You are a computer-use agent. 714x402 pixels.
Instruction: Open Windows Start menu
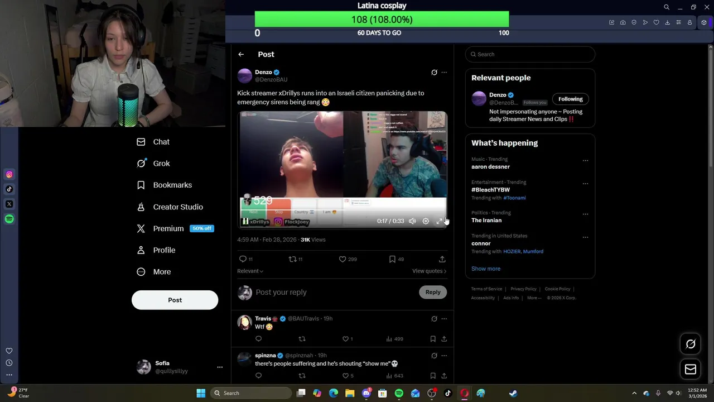201,393
